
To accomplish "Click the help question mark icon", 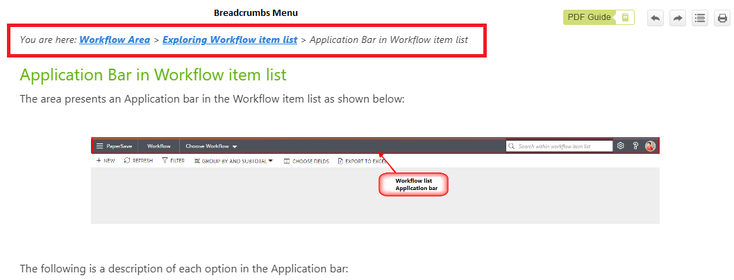I will click(635, 146).
